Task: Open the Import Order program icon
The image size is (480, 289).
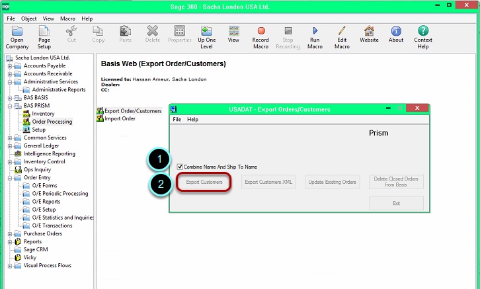Action: coord(100,118)
